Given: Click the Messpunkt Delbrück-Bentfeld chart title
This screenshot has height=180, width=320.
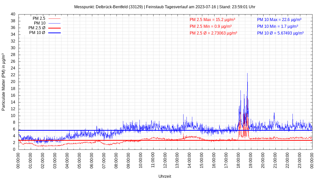Looking at the screenshot, I should tap(164, 7).
